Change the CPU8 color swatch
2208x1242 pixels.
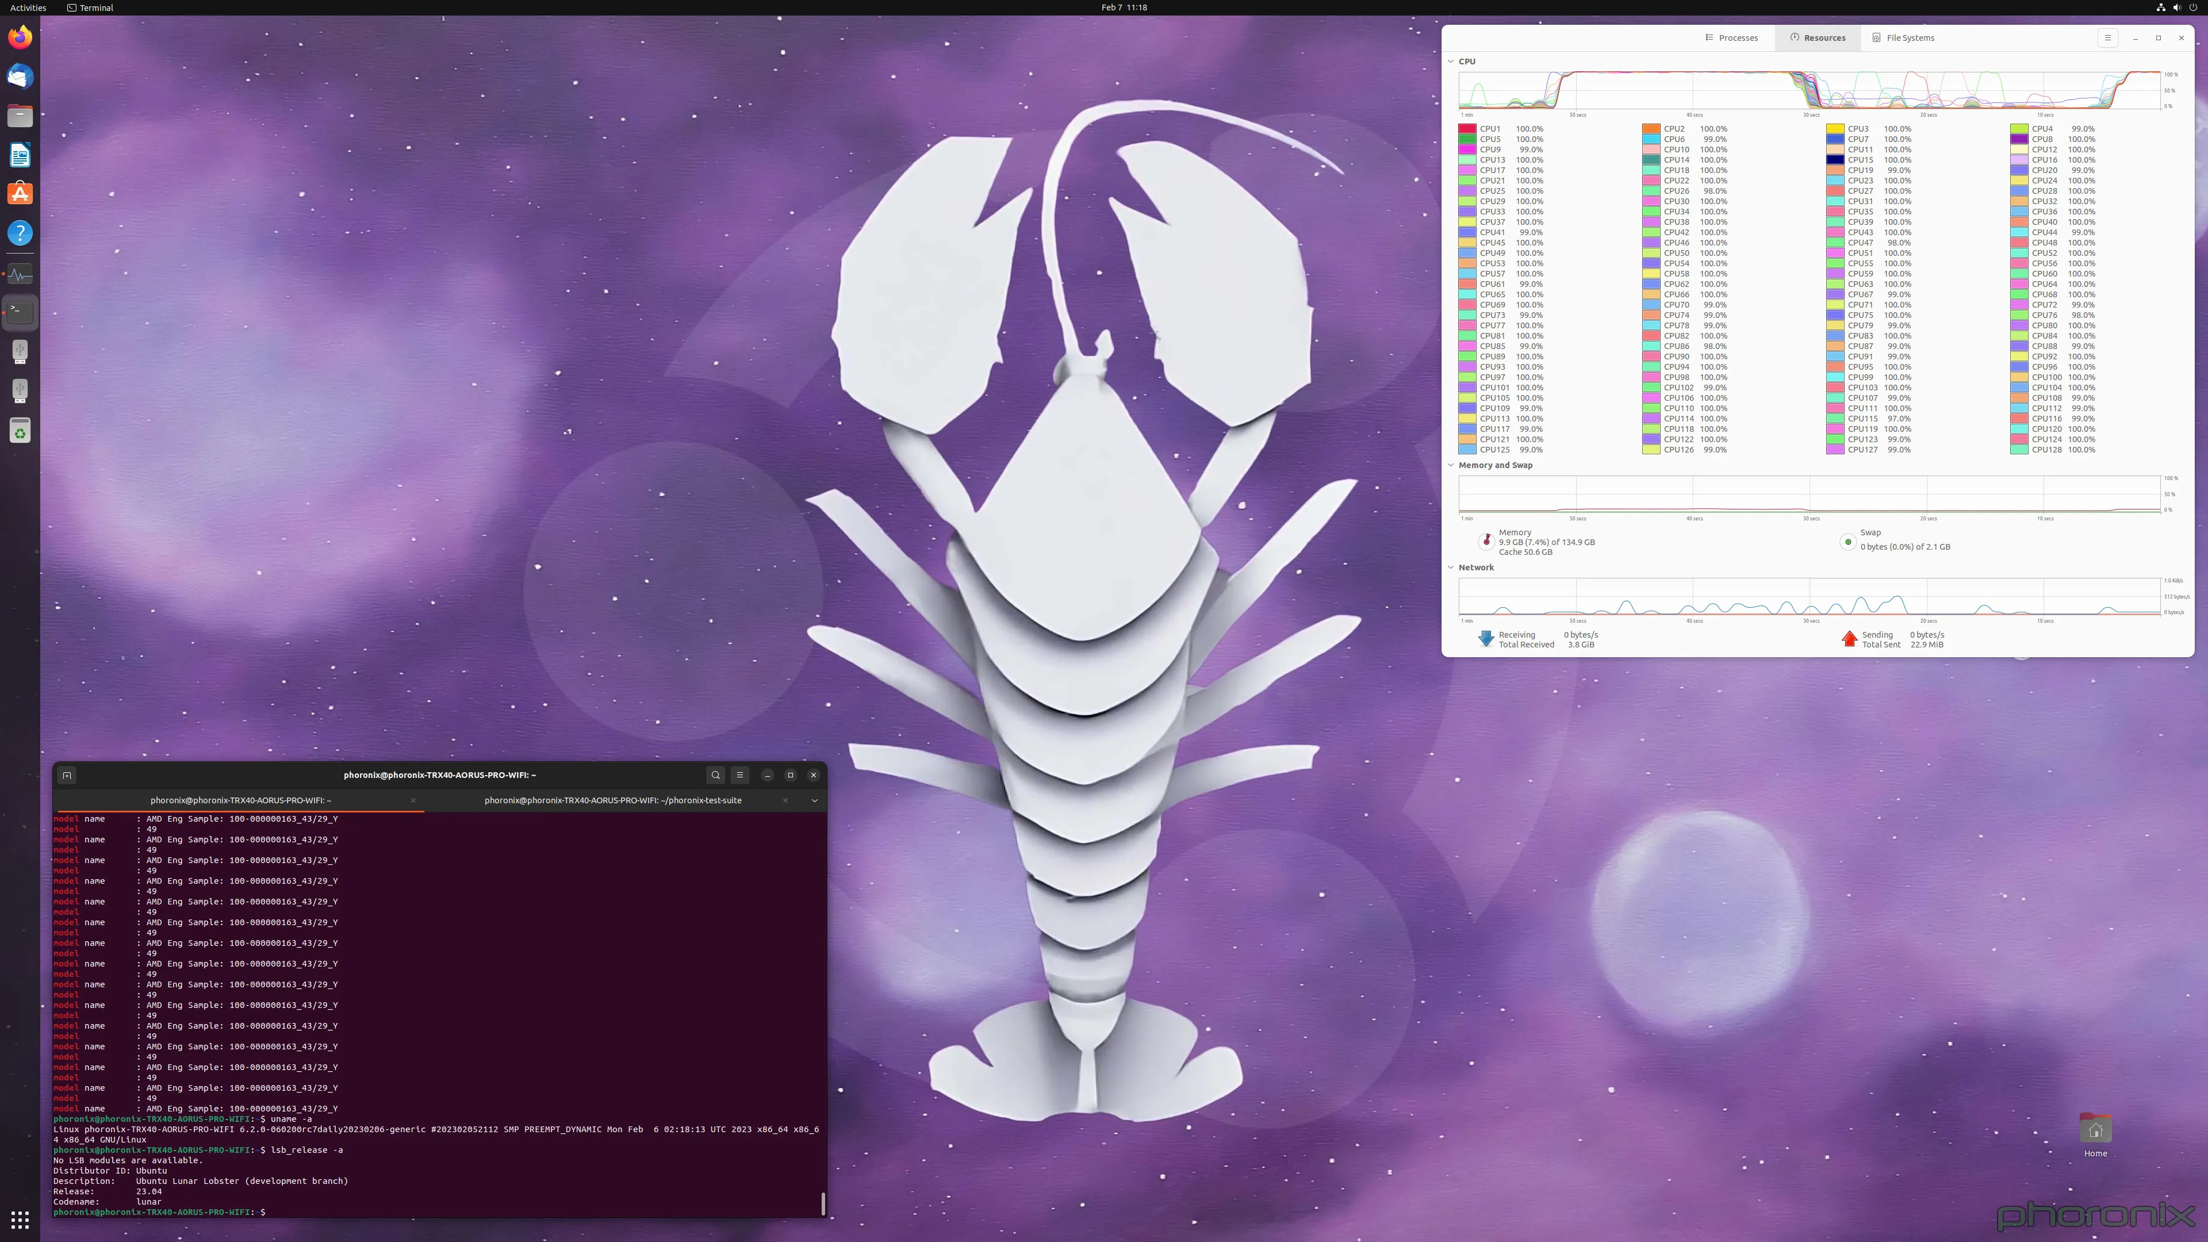[2019, 140]
